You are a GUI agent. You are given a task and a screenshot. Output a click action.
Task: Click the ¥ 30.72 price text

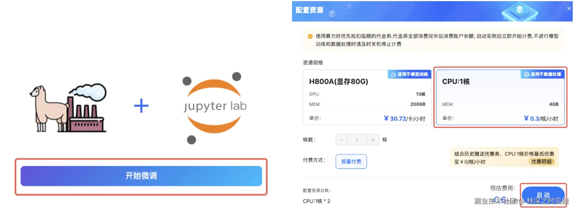(395, 118)
